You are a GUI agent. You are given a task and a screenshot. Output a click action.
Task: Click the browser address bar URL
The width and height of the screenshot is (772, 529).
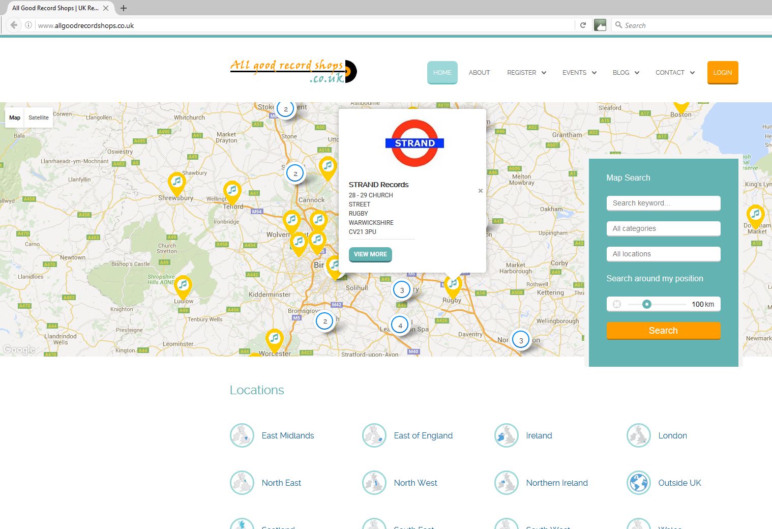pos(86,25)
